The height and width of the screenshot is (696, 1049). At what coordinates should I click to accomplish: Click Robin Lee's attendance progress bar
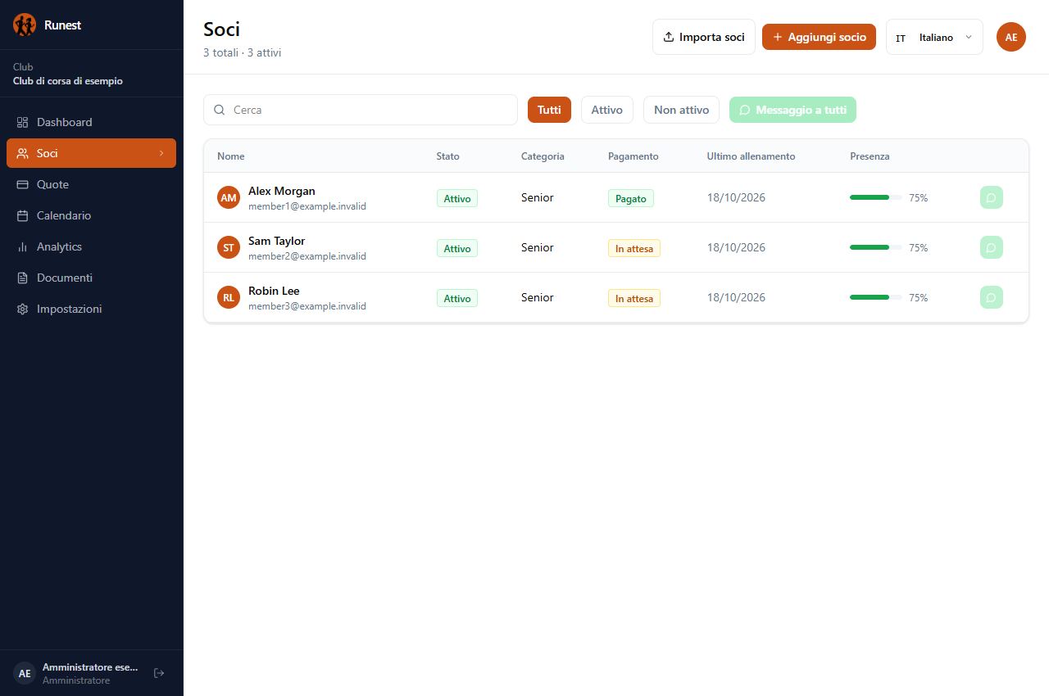[x=876, y=297]
